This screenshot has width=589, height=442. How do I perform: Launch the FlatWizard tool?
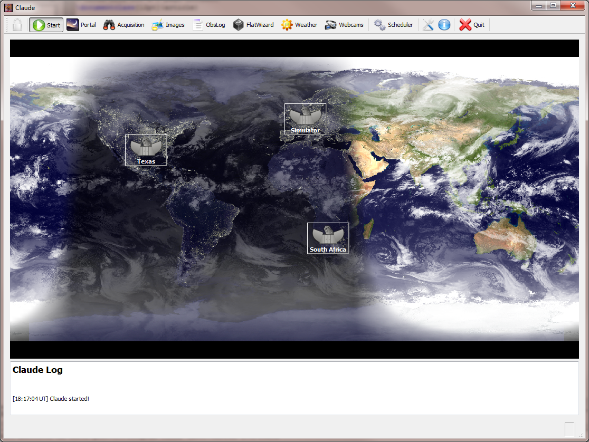click(x=253, y=25)
